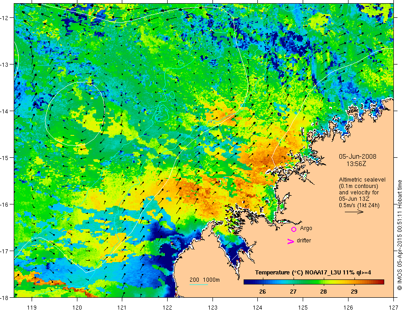
Task: Click the longitude axis label 121
Action: 122,307
